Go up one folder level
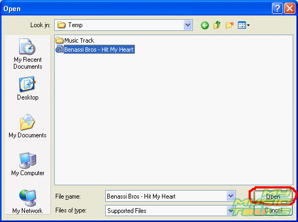Viewport: 298px width, 222px height. click(217, 25)
